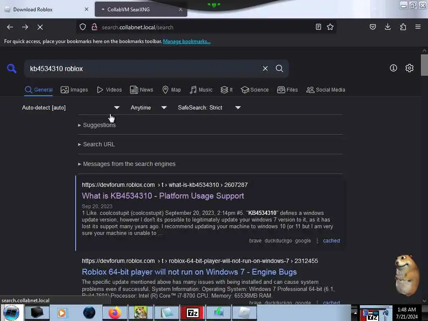Open the Extensions menu icon
Screen dimensions: 428x321
point(403,27)
